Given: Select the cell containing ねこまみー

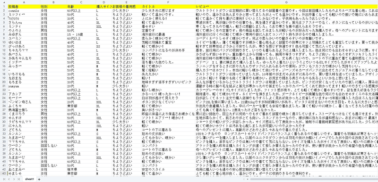Looking at the screenshot, I should (x=24, y=169).
